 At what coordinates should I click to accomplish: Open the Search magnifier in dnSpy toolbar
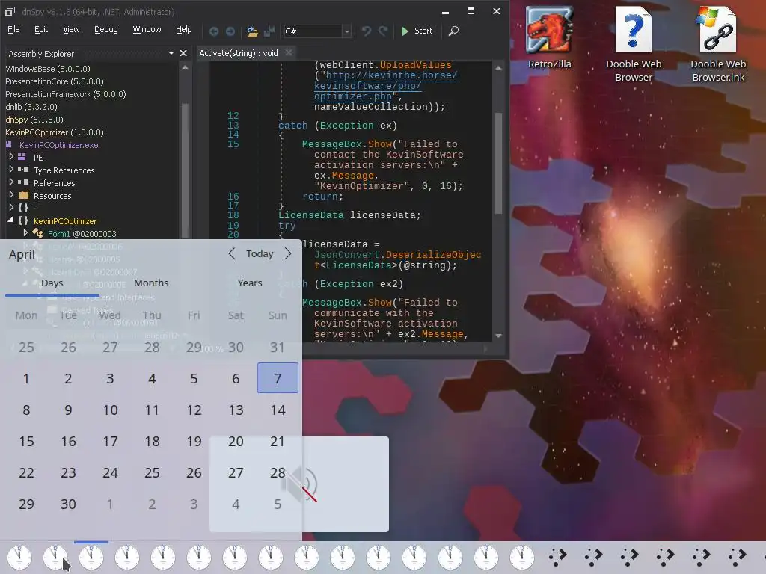(453, 31)
